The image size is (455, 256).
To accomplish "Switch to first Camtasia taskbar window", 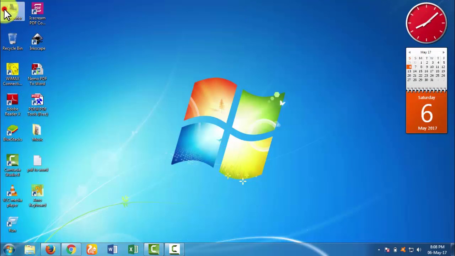I will click(154, 249).
